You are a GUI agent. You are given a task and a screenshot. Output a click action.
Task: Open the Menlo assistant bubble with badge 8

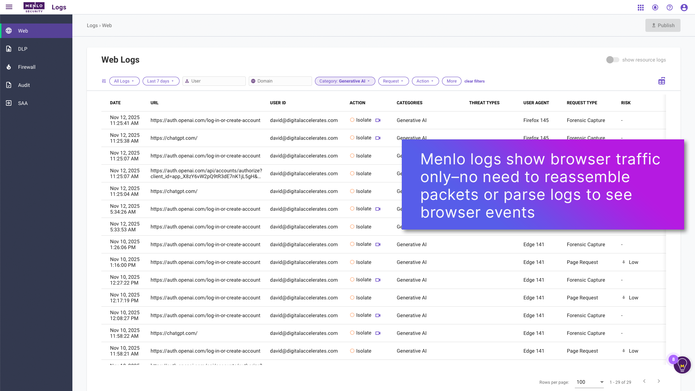[682, 365]
